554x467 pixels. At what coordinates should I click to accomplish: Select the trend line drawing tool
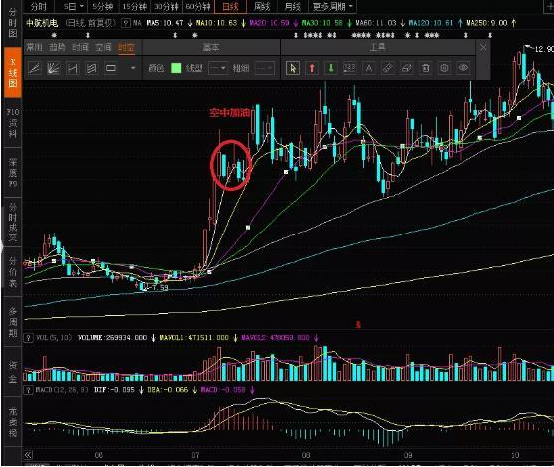[x=34, y=68]
